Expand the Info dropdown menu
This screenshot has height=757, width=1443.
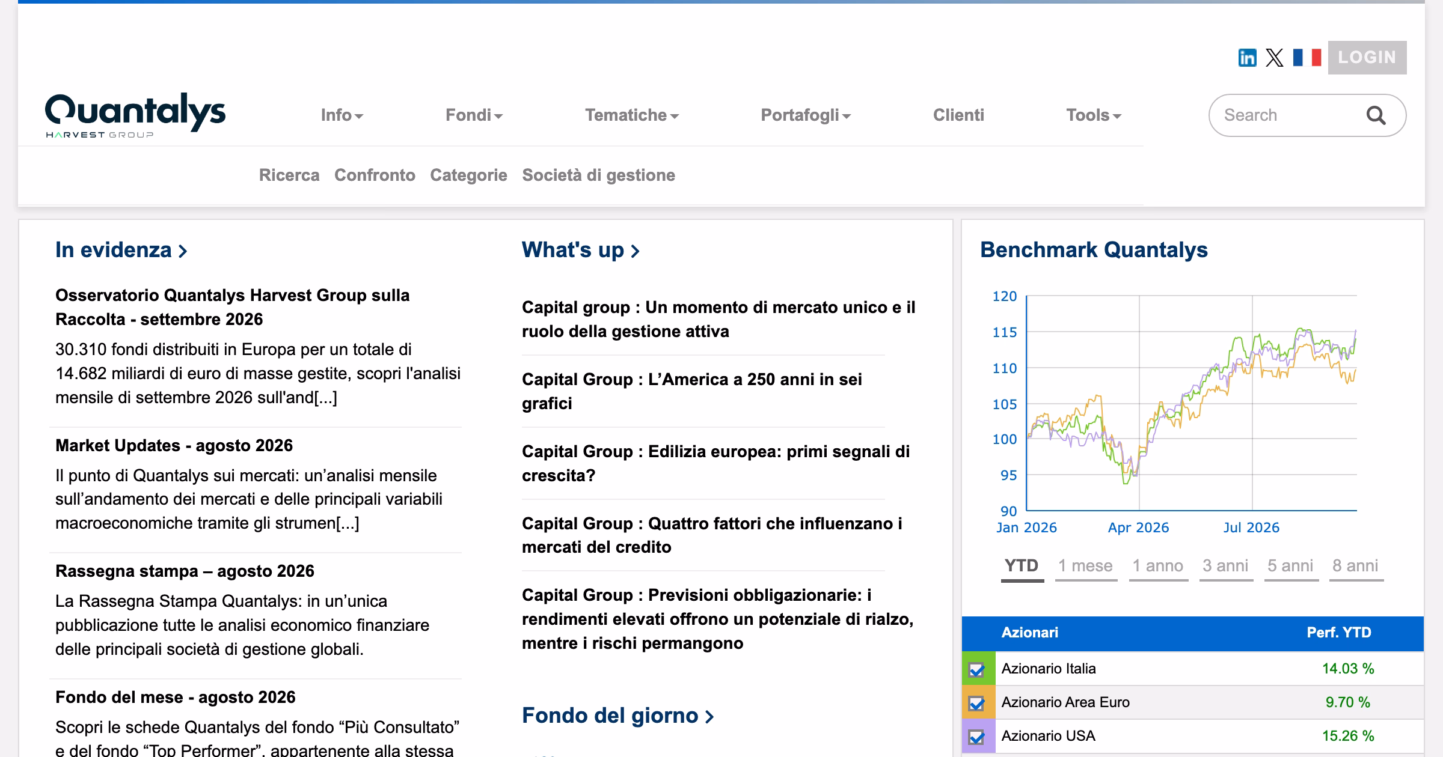point(342,115)
